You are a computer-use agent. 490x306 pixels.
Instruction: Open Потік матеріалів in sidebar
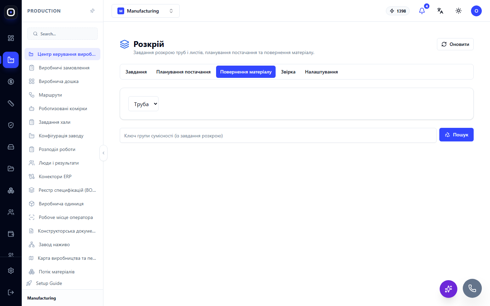tap(62, 272)
